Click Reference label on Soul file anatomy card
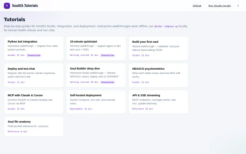 tap(13, 132)
